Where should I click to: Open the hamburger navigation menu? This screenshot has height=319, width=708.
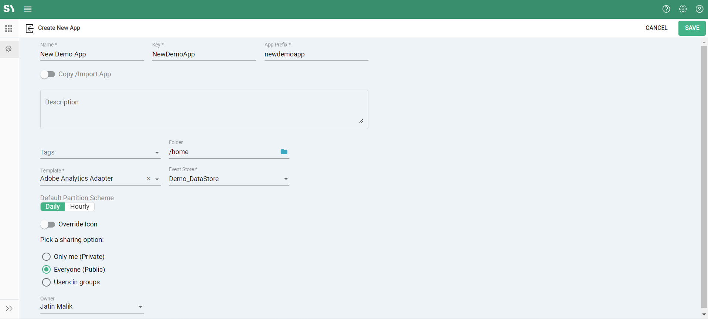point(28,9)
